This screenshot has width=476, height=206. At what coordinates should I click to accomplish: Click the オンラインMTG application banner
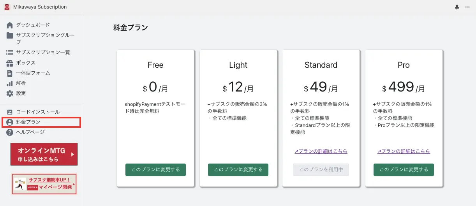[x=44, y=154]
